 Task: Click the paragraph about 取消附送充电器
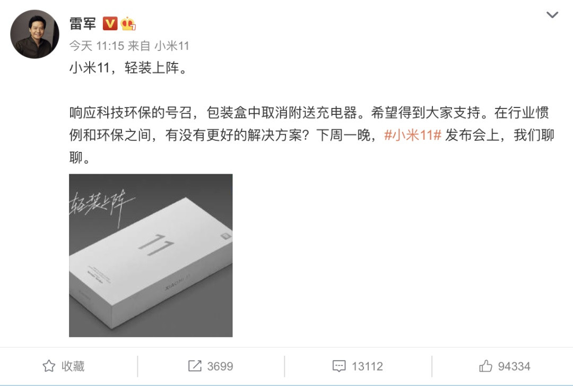312,136
